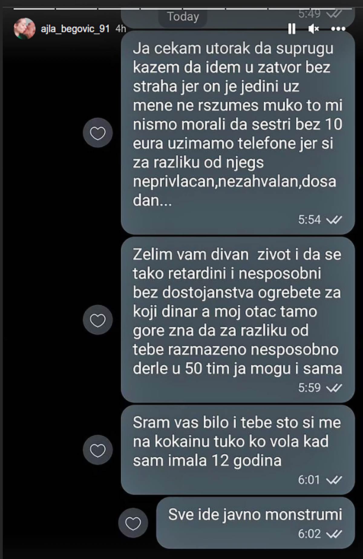The image size is (363, 559).
Task: Open the three-dots story options menu
Action: tap(338, 29)
